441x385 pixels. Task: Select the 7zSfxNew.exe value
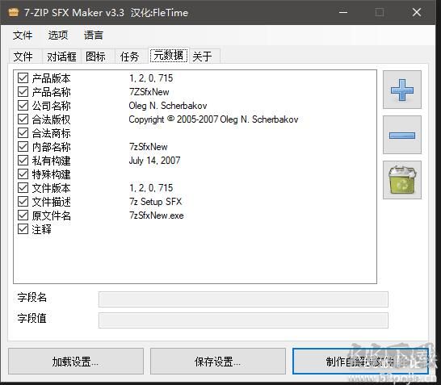[x=157, y=216]
